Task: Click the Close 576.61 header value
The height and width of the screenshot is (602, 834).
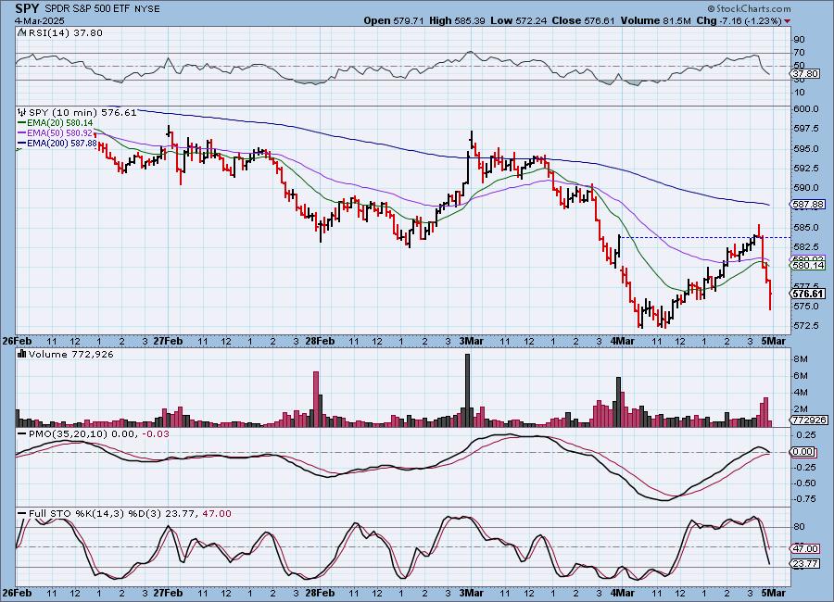Action: (584, 20)
